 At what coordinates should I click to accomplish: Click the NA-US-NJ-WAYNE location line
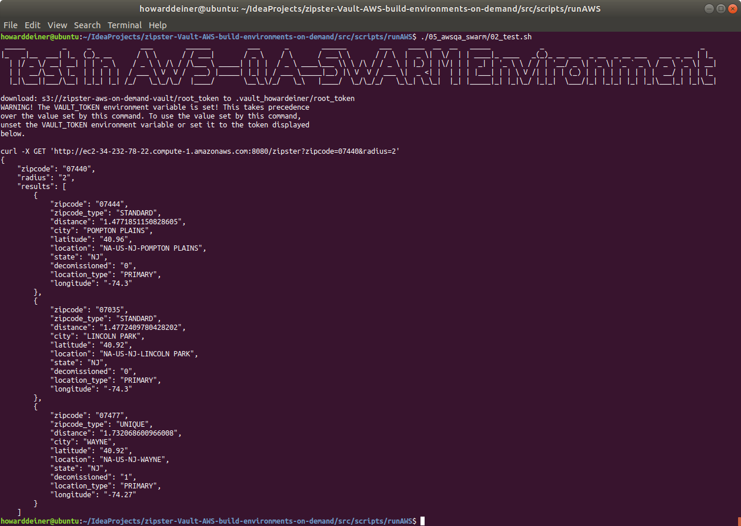109,460
